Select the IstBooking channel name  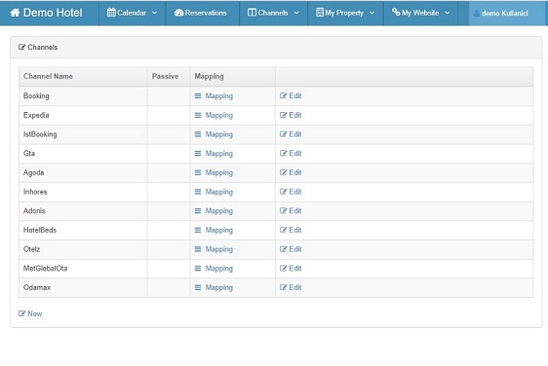[40, 134]
